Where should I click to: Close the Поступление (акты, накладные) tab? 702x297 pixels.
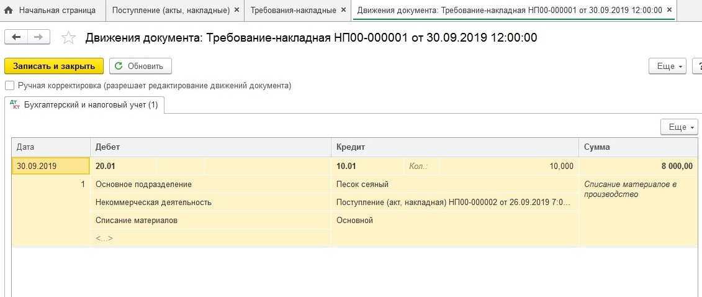point(236,11)
